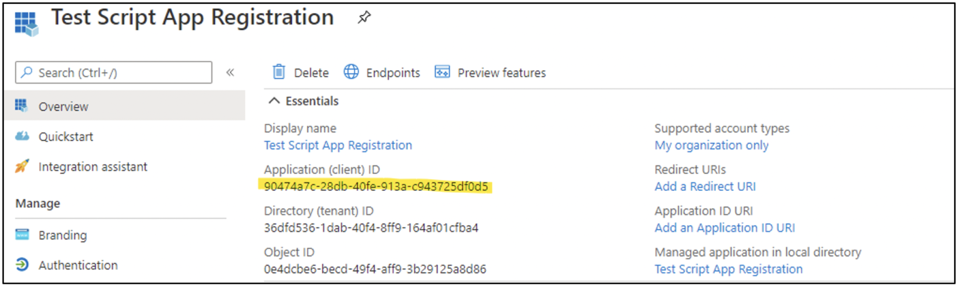Click the highlighted Application (client) ID value

(376, 187)
